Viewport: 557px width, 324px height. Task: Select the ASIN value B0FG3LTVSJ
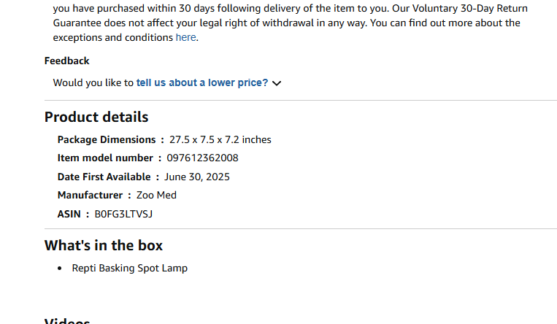[123, 214]
